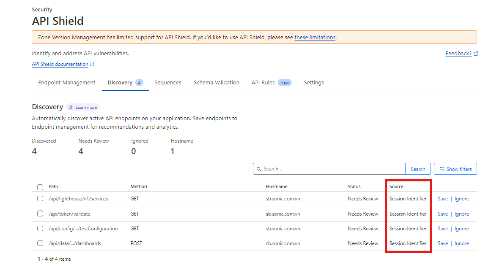Tick the /api/data/.../dashboards row checkbox
Image resolution: width=502 pixels, height=270 pixels.
pyautogui.click(x=40, y=243)
